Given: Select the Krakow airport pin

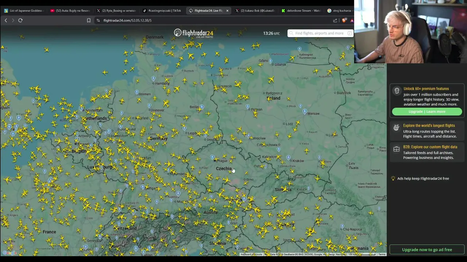Looking at the screenshot, I should (288, 158).
